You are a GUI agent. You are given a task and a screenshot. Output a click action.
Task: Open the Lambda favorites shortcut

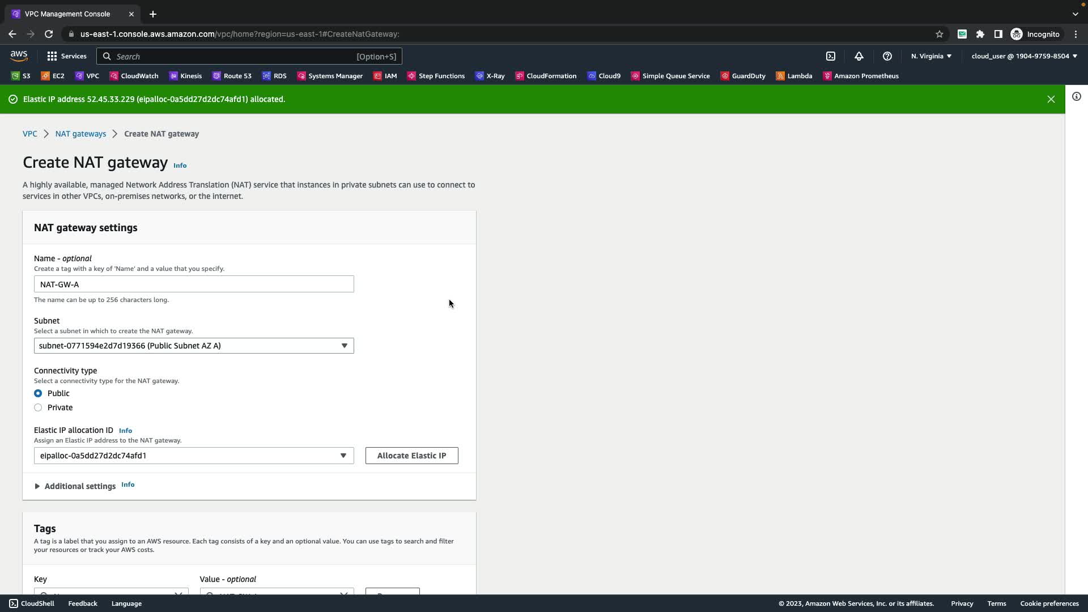coord(794,76)
